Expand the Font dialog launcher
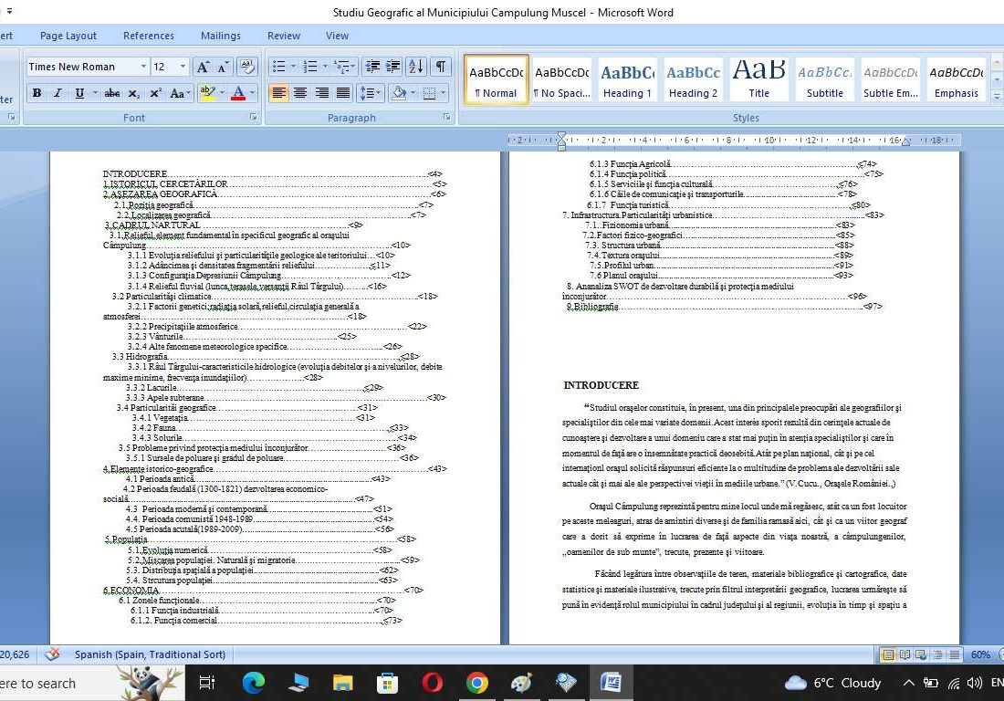Viewport: 1004px width, 701px height. [x=254, y=117]
